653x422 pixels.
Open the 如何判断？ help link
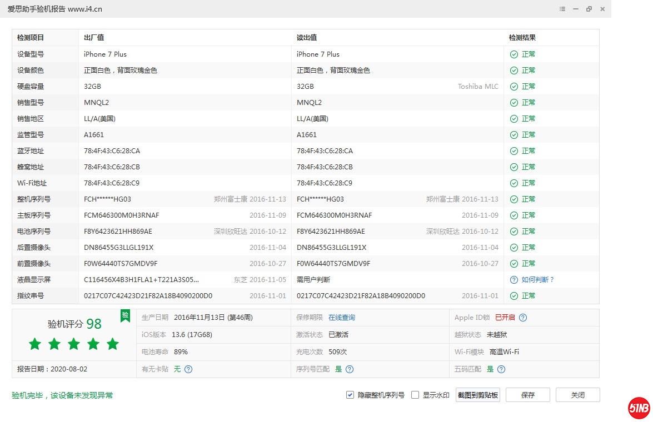(538, 280)
